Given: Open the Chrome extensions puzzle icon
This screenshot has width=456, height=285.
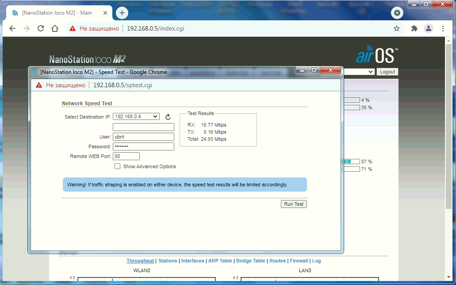Looking at the screenshot, I should [x=414, y=28].
